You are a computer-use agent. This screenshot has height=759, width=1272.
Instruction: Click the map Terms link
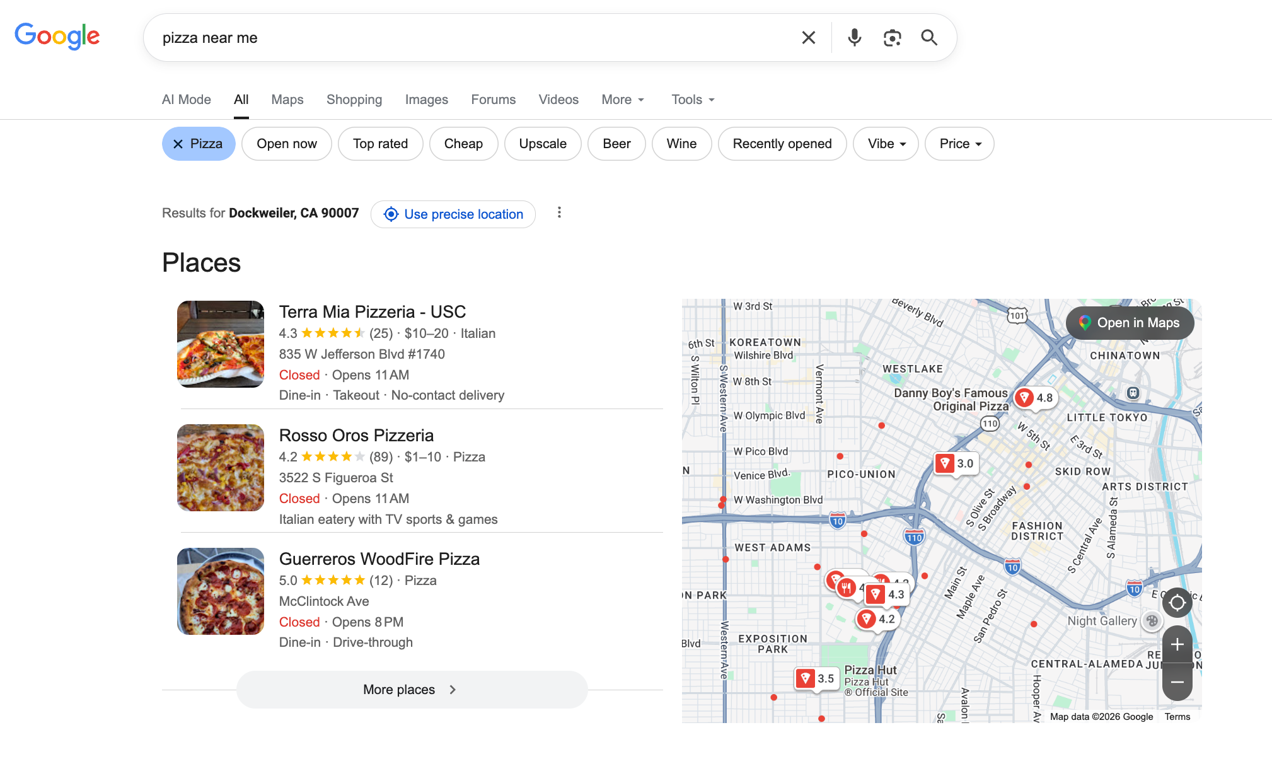pos(1177,717)
